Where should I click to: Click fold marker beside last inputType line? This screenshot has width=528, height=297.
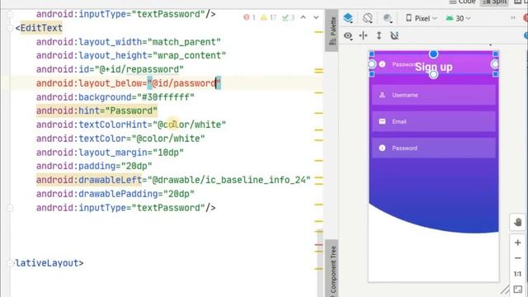pos(10,208)
